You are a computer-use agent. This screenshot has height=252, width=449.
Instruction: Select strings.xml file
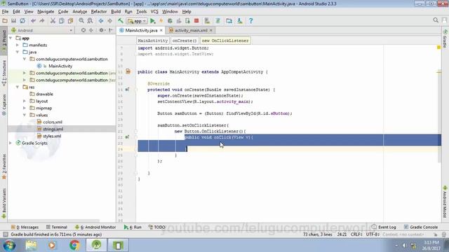tap(53, 129)
